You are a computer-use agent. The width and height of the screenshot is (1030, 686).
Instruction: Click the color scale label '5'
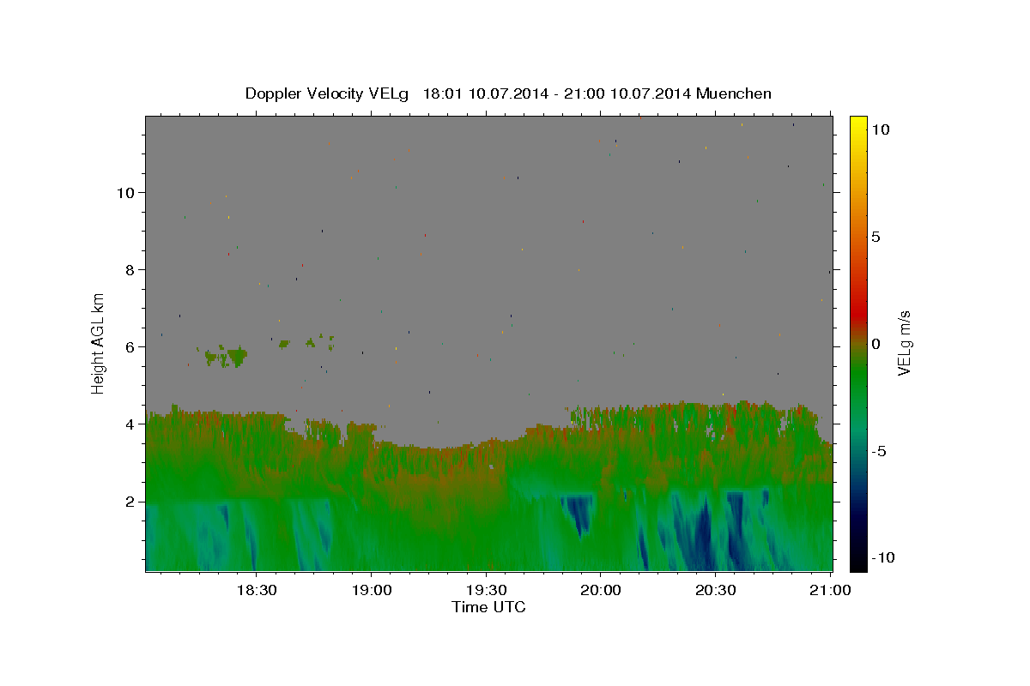(x=875, y=237)
